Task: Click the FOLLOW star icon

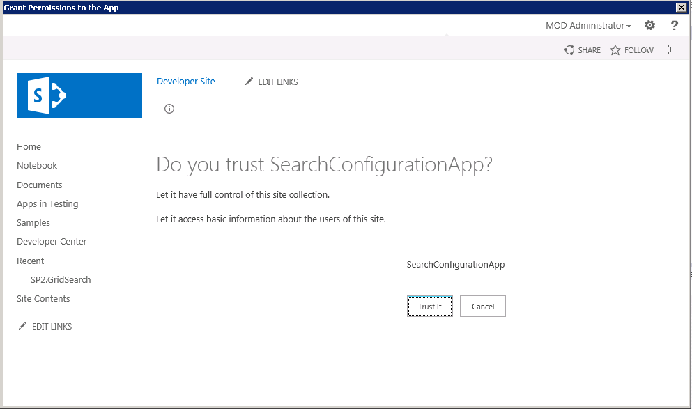Action: (x=615, y=50)
